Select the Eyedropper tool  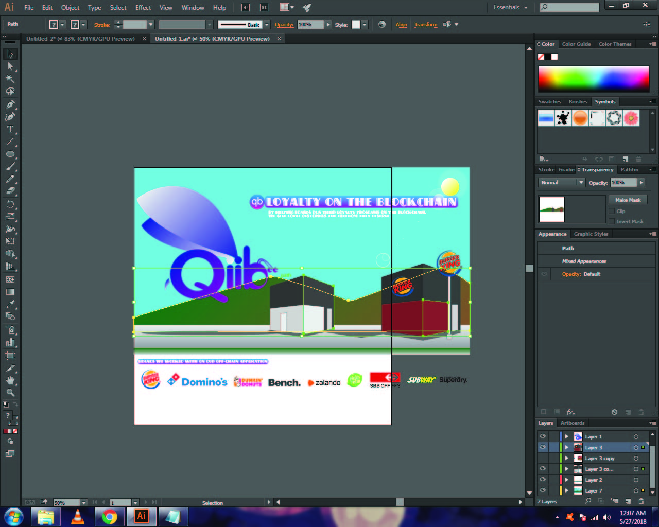click(10, 304)
